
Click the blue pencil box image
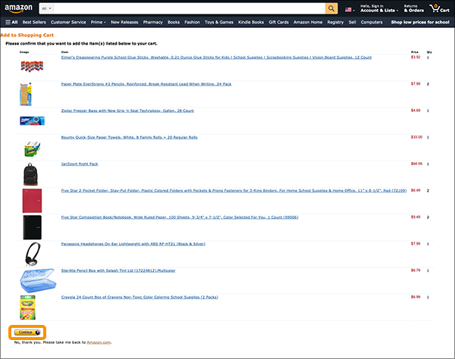click(x=38, y=280)
